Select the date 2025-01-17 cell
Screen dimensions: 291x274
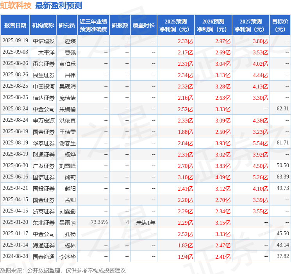15,233
